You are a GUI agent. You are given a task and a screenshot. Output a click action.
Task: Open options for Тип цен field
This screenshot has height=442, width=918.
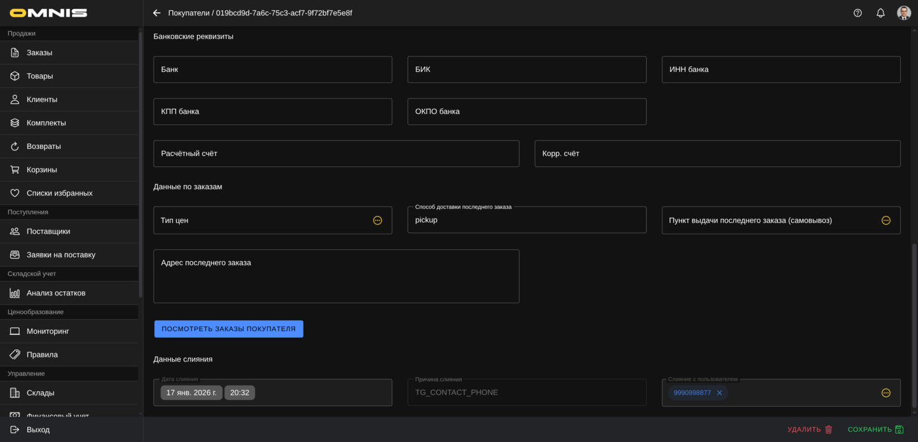click(x=377, y=220)
